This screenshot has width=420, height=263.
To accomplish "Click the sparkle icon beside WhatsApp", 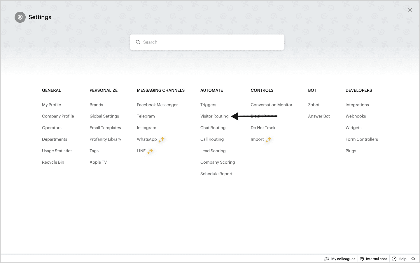I will coord(162,139).
